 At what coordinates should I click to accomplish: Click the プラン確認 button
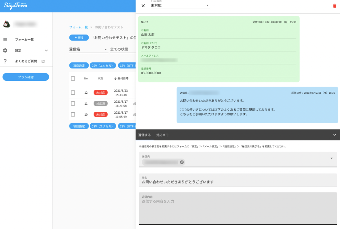(26, 77)
